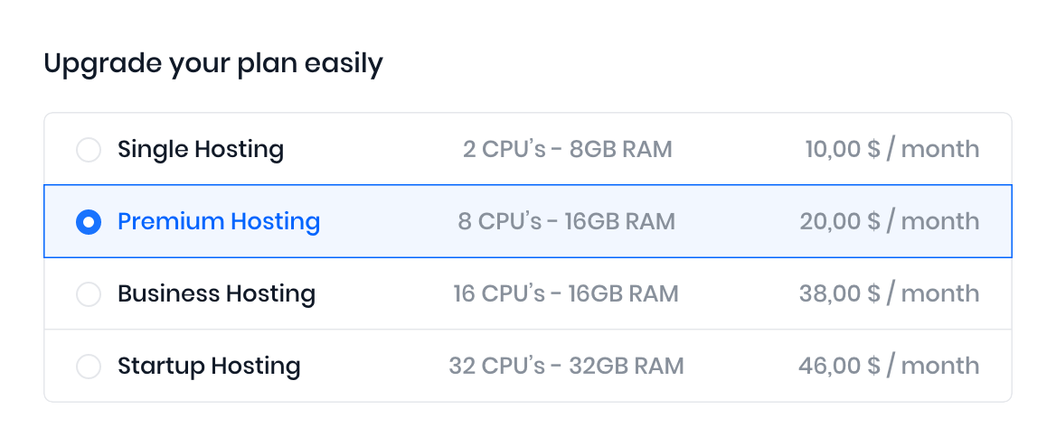Screen dimensions: 1056x446
Task: Click the 10,00 $ / month price
Action: (891, 149)
